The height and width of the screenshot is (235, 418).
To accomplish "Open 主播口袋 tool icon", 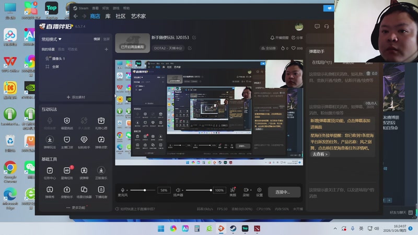I will (x=67, y=142).
